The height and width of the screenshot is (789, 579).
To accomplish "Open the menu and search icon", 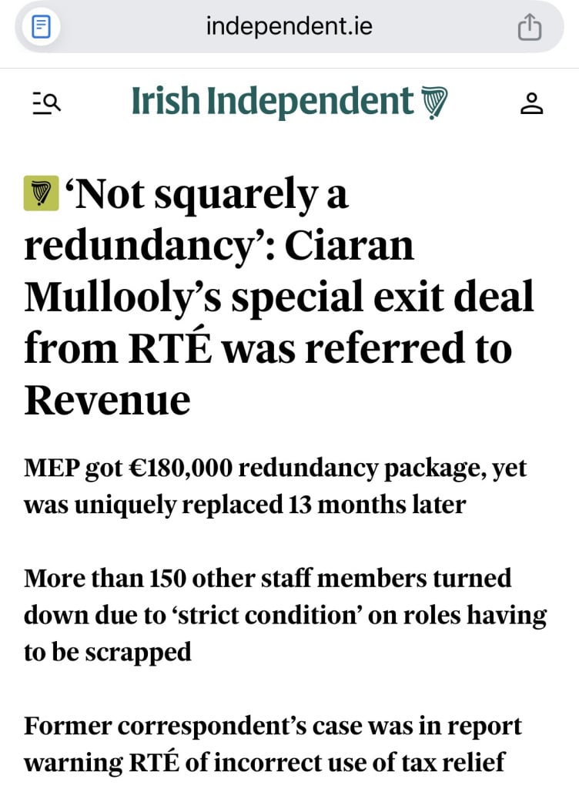I will (x=47, y=103).
